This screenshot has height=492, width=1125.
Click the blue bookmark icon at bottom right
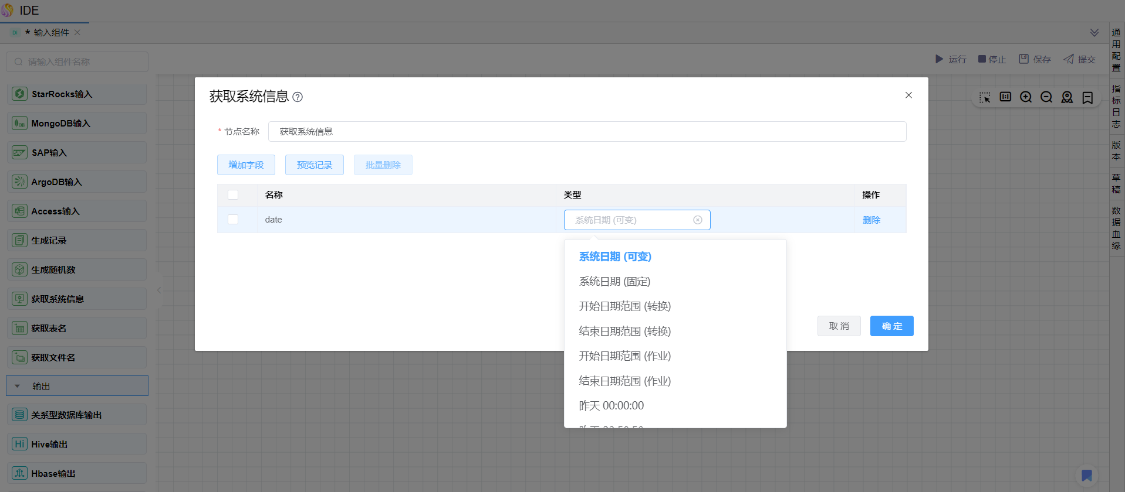point(1086,475)
